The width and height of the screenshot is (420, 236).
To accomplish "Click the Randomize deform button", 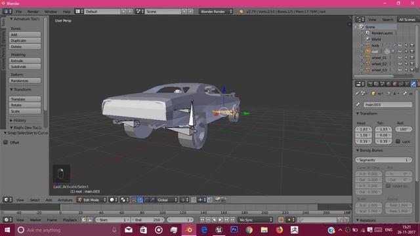I will (x=25, y=81).
